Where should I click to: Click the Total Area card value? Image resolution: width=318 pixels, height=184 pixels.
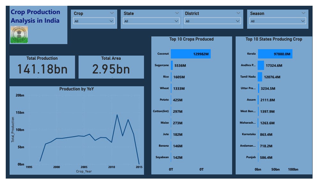point(111,69)
